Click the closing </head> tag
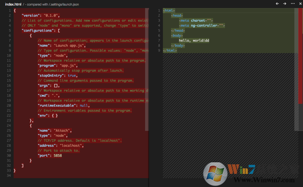The image size is (303, 187). coord(178,30)
